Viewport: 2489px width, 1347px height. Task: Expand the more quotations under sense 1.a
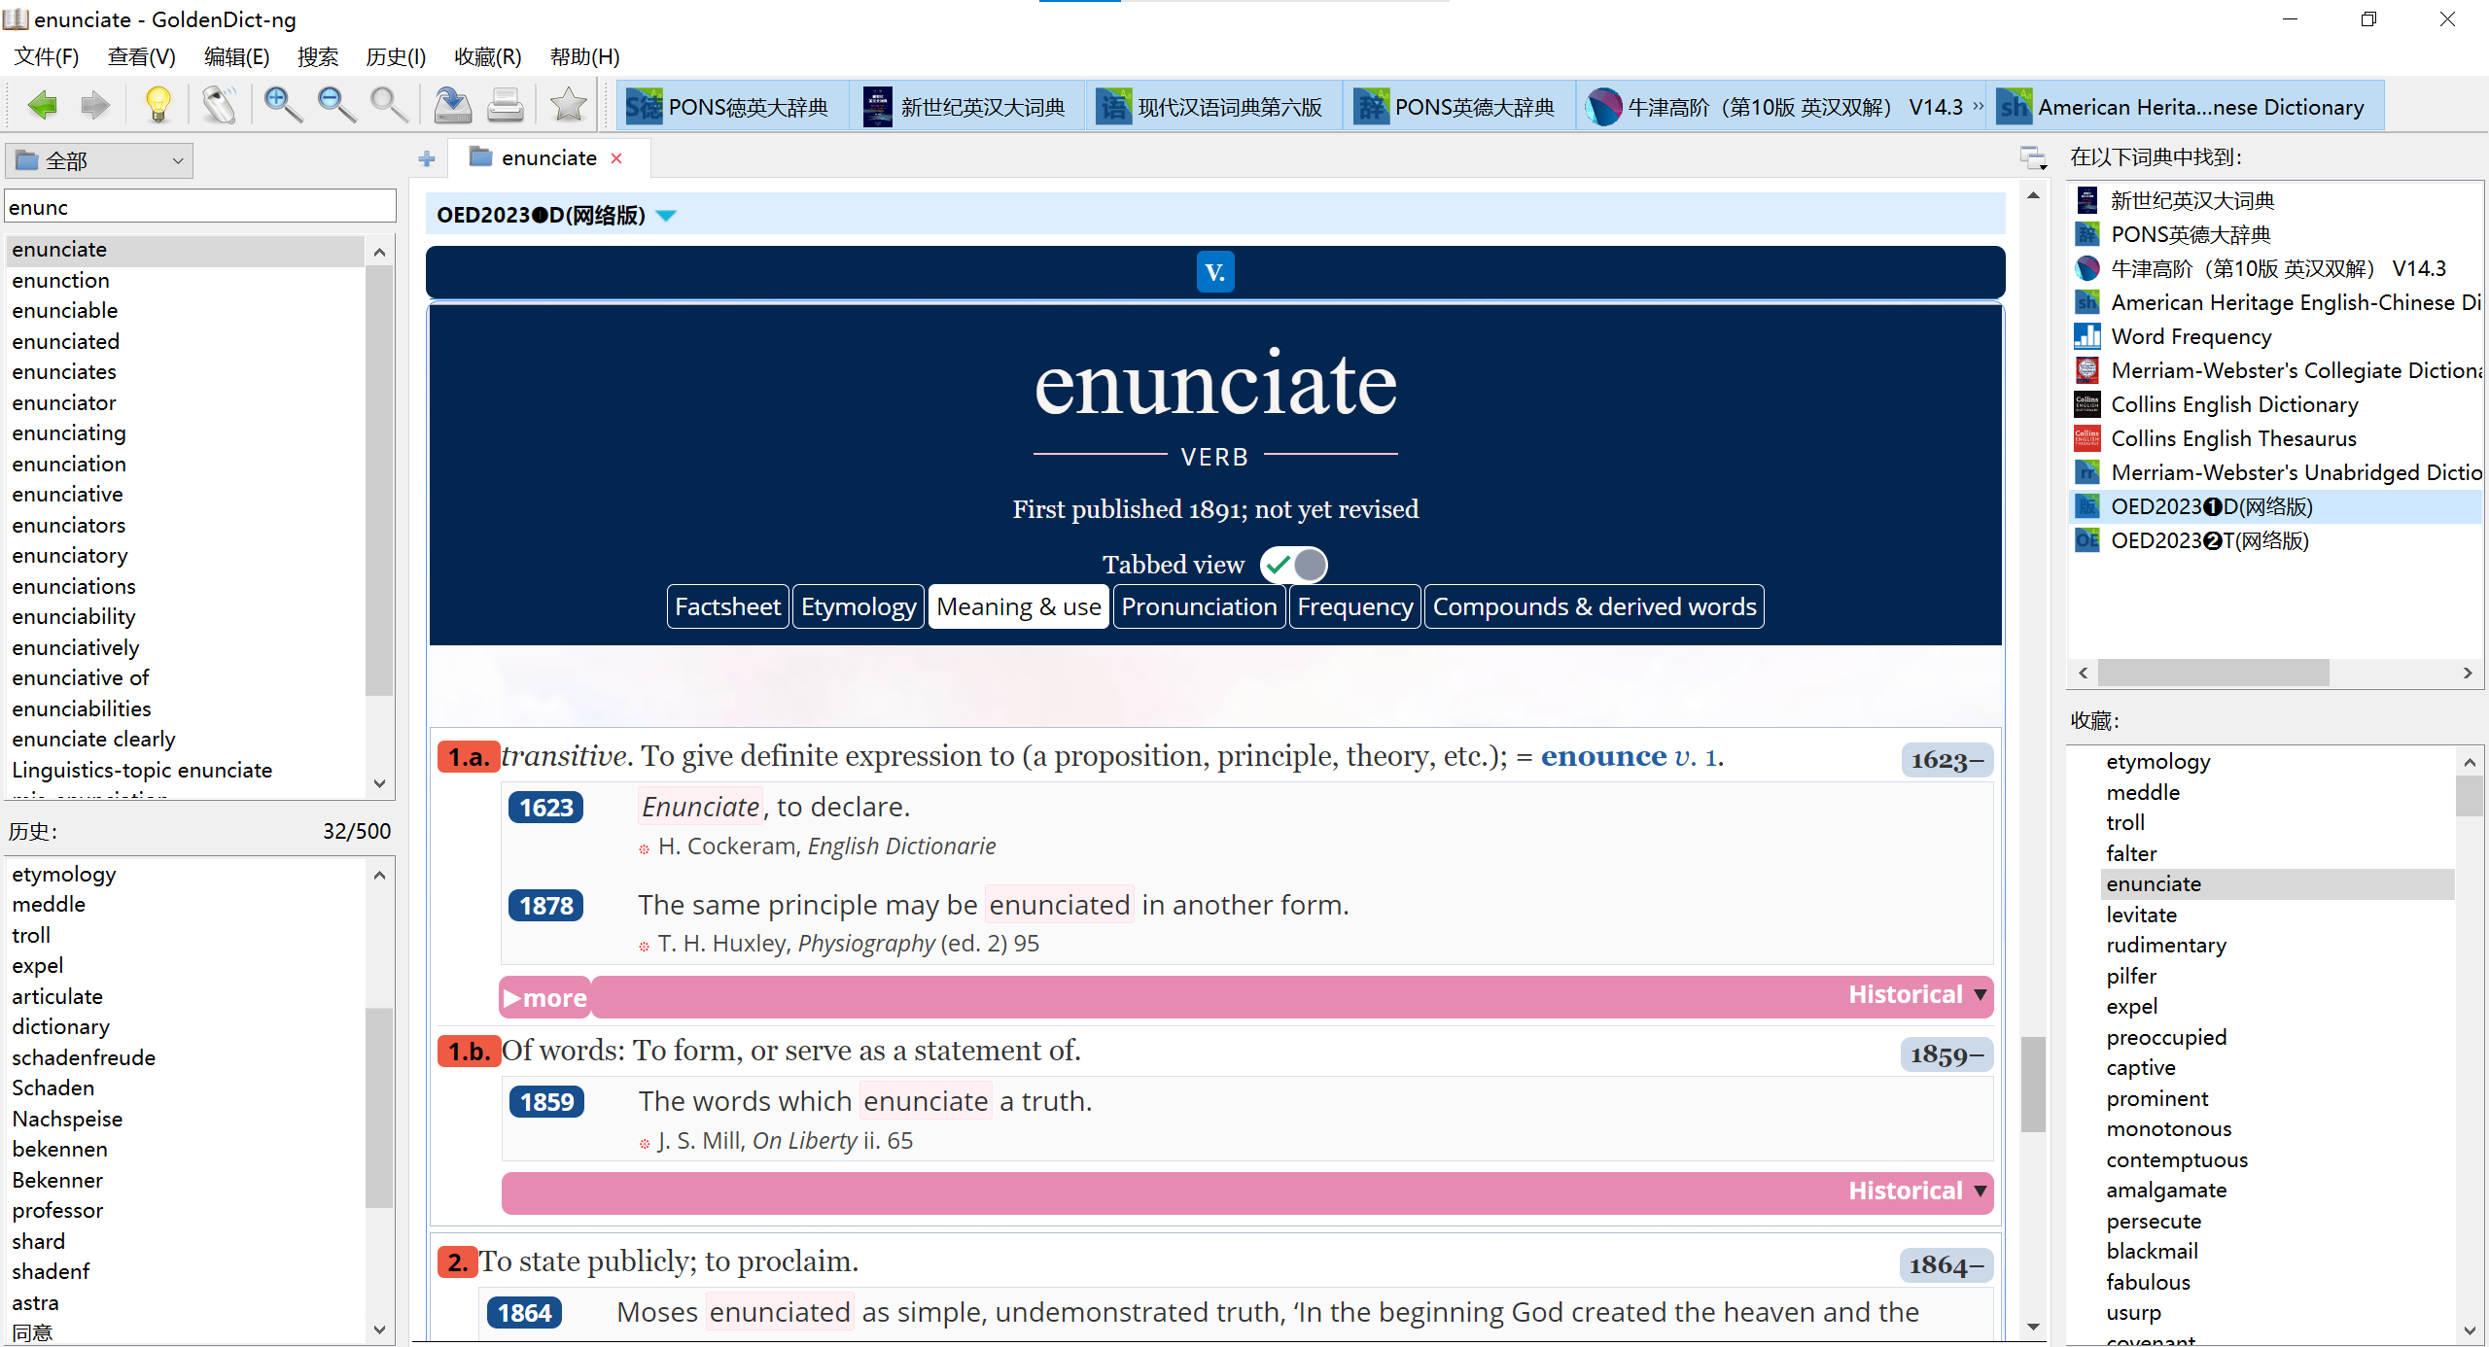(545, 997)
